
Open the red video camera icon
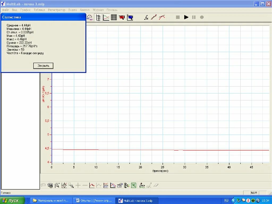122,17
